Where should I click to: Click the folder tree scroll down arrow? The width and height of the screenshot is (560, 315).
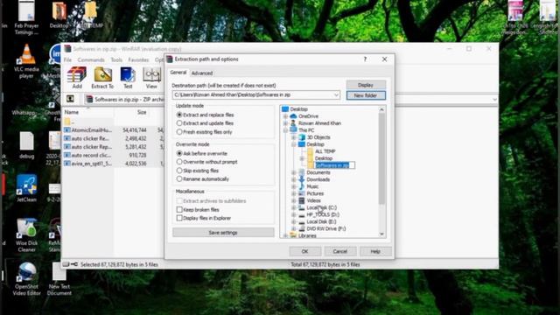pyautogui.click(x=381, y=234)
